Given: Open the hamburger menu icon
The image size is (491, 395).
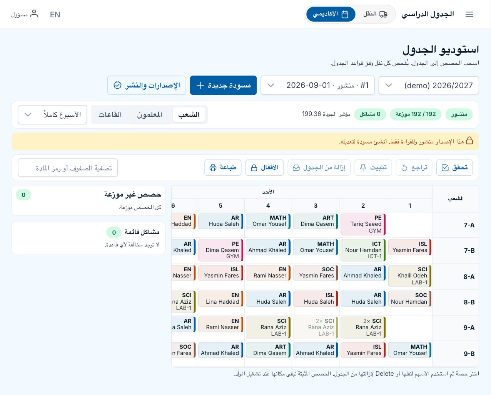Looking at the screenshot, I should click(x=469, y=14).
